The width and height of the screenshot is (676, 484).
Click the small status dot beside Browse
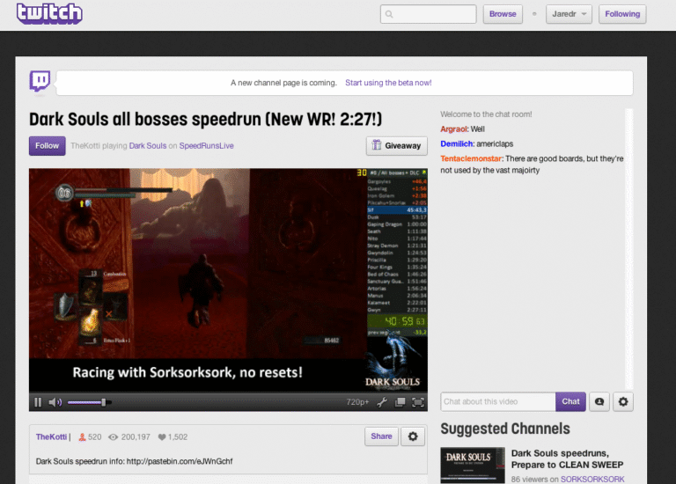click(x=534, y=14)
